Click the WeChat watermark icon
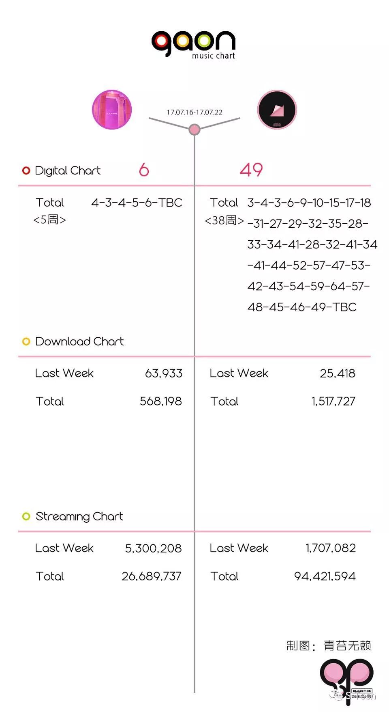389x712 pixels. point(337,696)
